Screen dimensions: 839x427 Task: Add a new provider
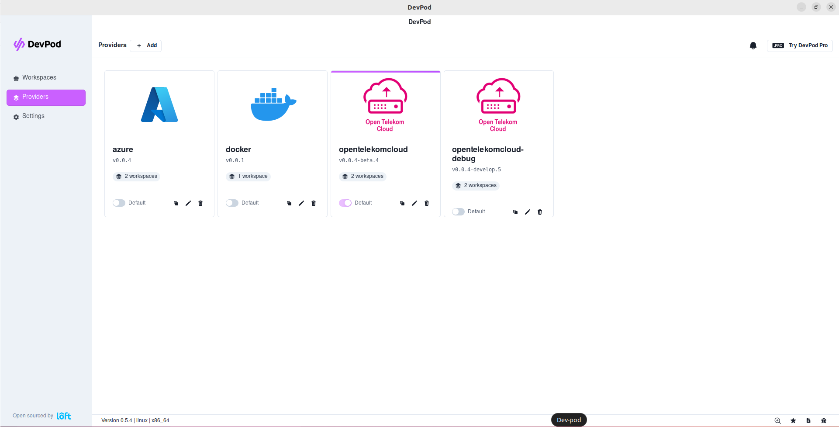[x=146, y=45]
